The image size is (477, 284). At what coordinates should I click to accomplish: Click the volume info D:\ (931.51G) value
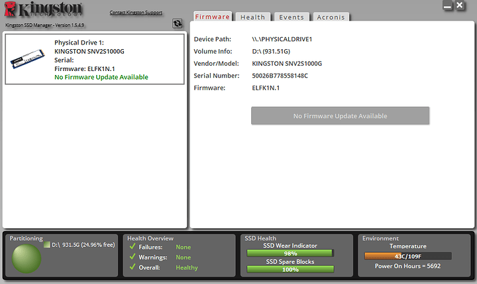pyautogui.click(x=271, y=51)
